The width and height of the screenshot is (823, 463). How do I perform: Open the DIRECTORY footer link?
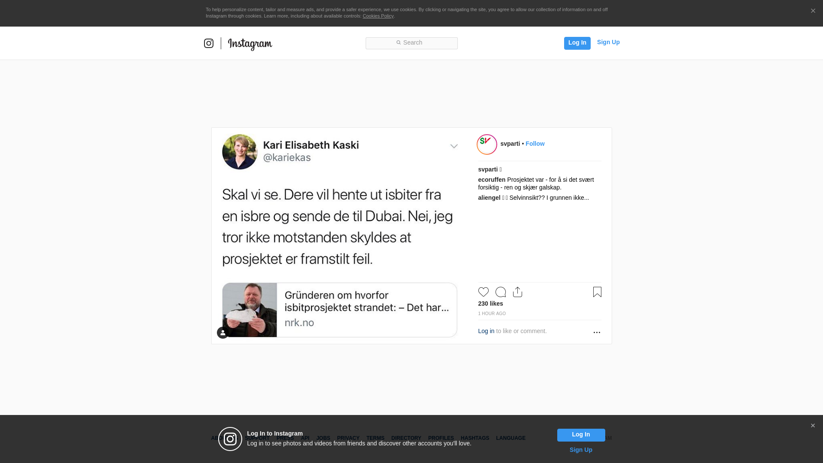coord(406,438)
